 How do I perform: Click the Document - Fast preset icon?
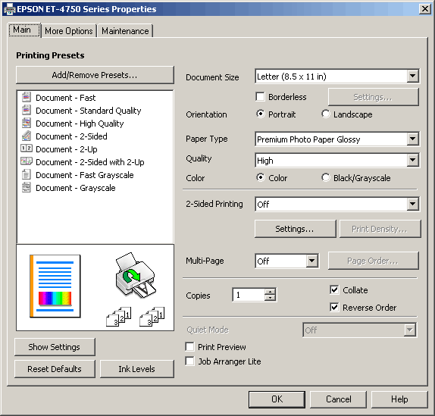click(x=27, y=97)
